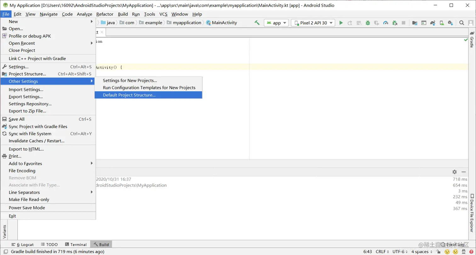Click the grey Stop square icon

point(404,23)
